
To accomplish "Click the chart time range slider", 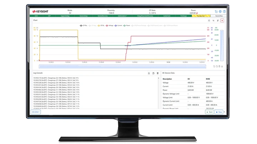I will pyautogui.click(x=121, y=66).
